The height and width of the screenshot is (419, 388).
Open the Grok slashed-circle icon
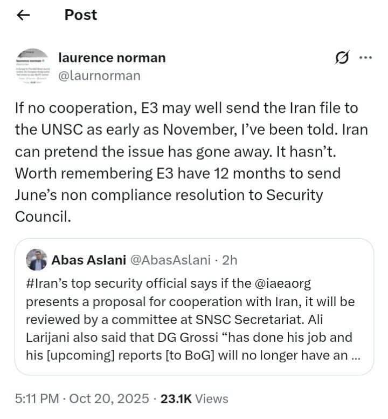click(x=341, y=58)
